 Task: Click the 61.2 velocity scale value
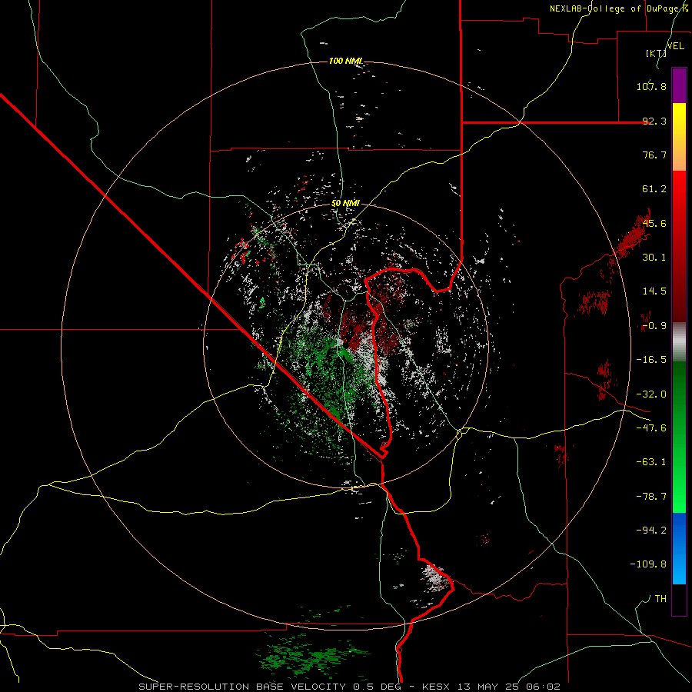[x=654, y=189]
